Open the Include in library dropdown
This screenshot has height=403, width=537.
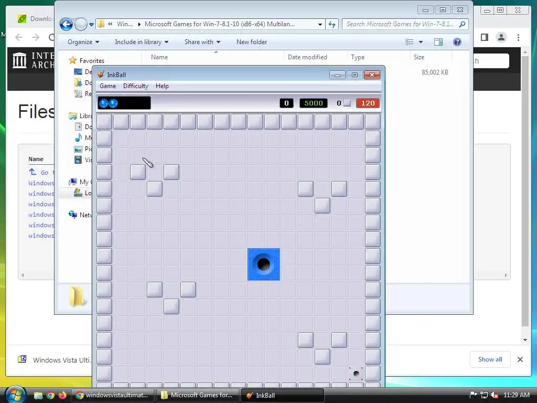pyautogui.click(x=142, y=42)
